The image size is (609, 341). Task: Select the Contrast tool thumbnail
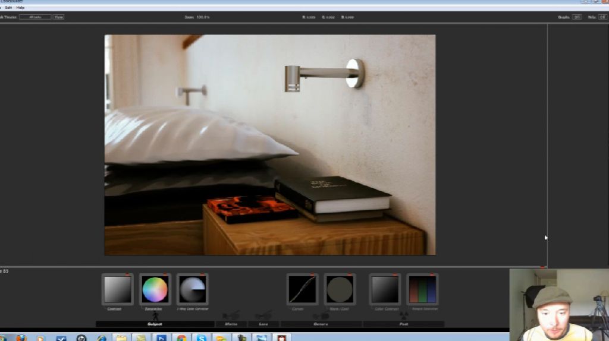[x=117, y=289]
